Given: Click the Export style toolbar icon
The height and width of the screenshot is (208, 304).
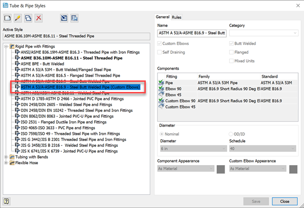Looking at the screenshot, I should [74, 18].
